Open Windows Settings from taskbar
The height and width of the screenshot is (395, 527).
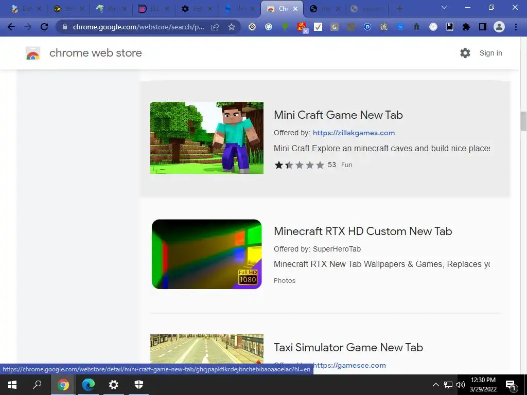[x=114, y=385]
